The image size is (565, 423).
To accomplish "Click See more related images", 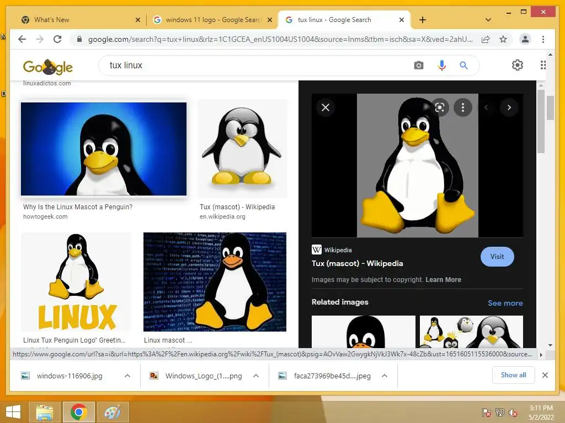I will (x=505, y=303).
